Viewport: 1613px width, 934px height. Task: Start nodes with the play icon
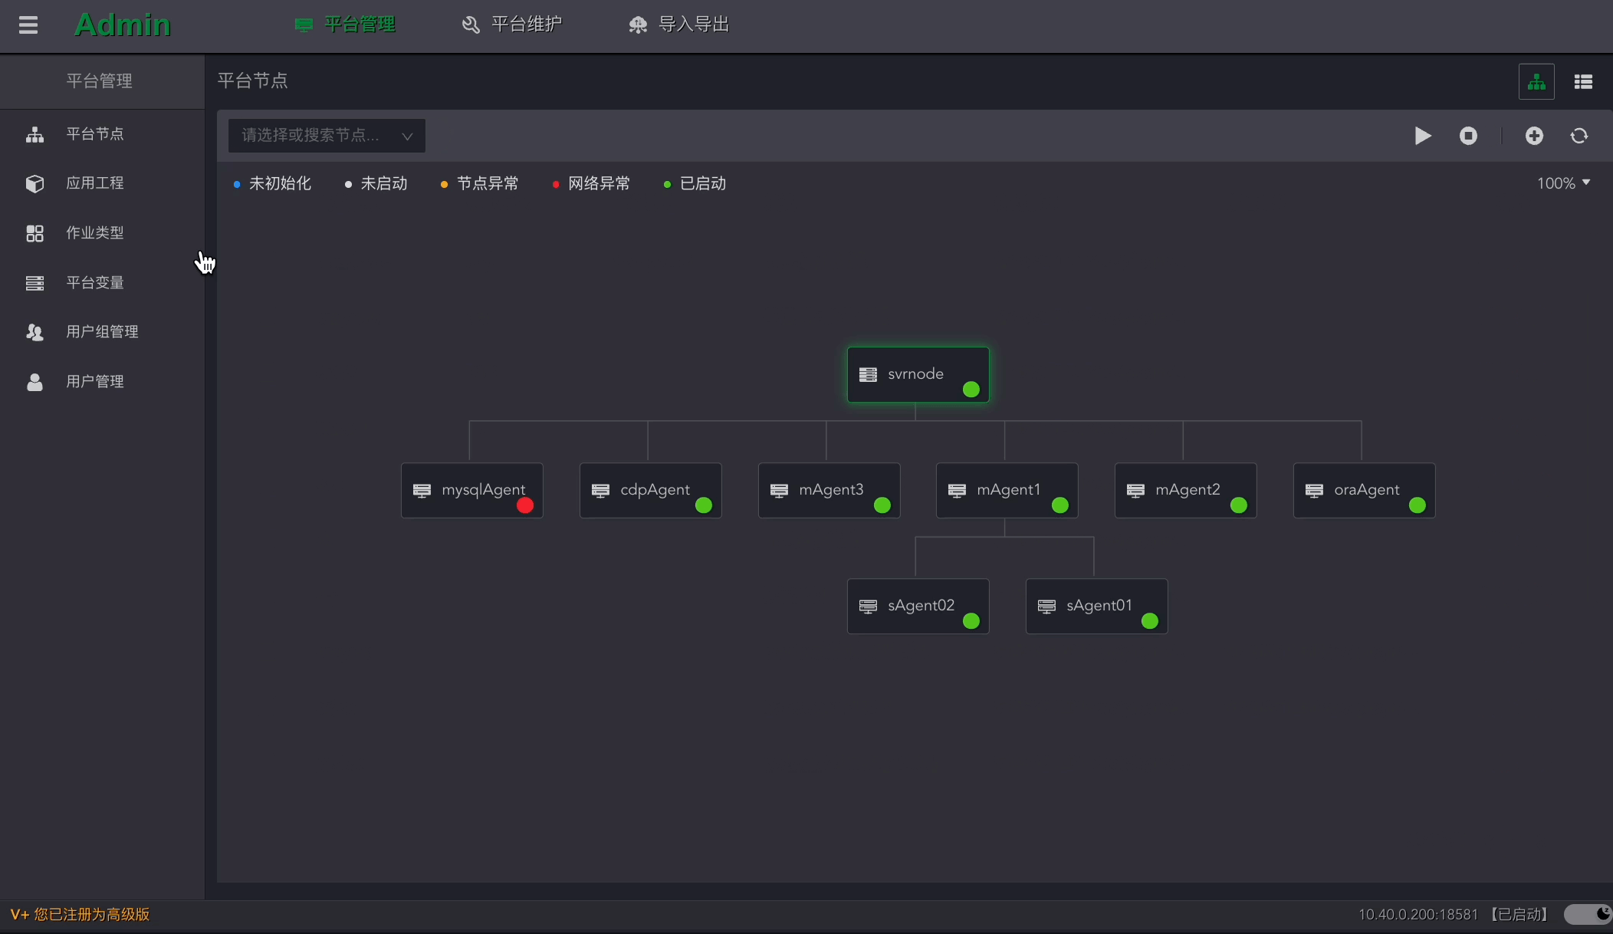(1423, 136)
